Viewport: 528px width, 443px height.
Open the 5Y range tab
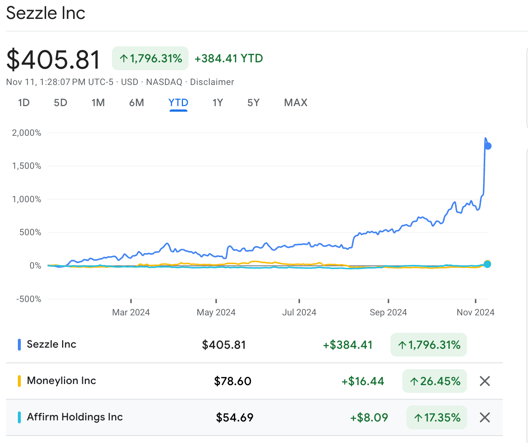pos(253,103)
